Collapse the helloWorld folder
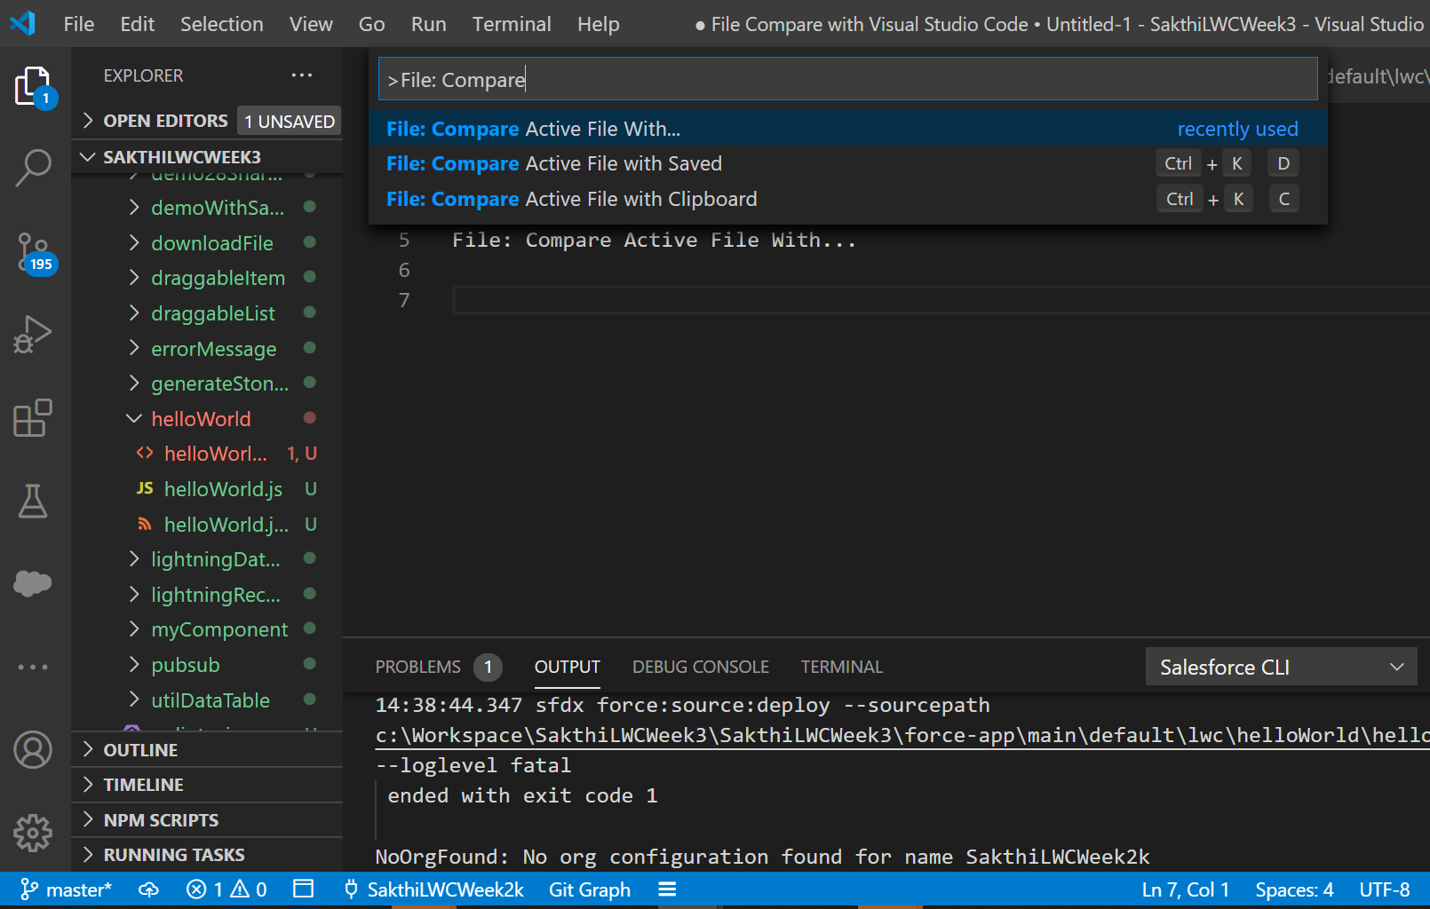The width and height of the screenshot is (1430, 909). tap(201, 419)
